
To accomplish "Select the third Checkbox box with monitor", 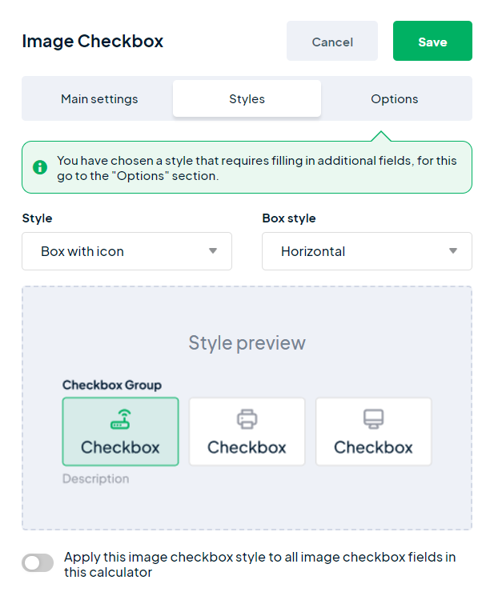I will tap(374, 431).
